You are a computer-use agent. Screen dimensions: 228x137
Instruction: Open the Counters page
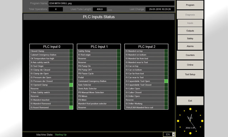pyautogui.click(x=190, y=55)
